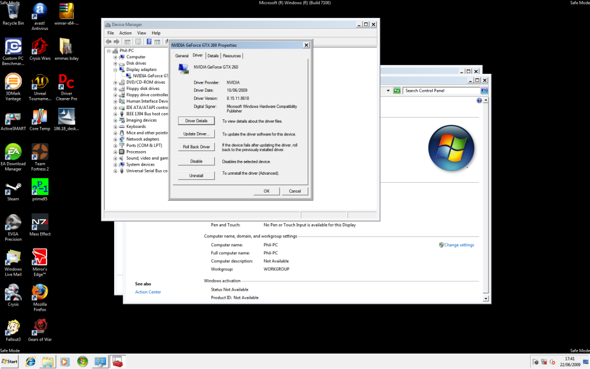Open avast! Antivirus desktop icon
590x369 pixels.
pos(39,10)
